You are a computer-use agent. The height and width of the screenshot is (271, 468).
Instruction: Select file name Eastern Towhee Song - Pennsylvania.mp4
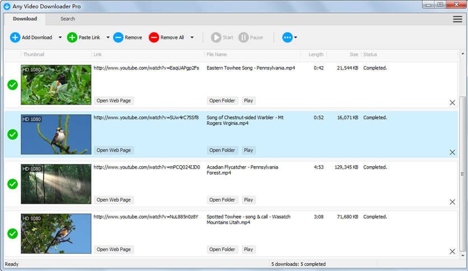tap(251, 68)
